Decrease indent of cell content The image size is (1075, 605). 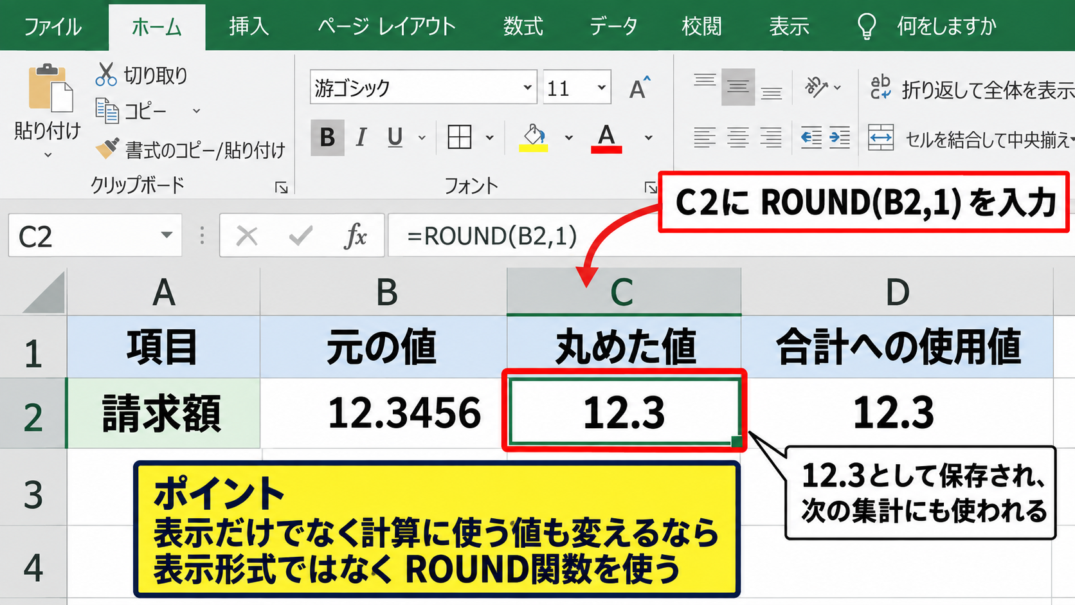(x=811, y=137)
